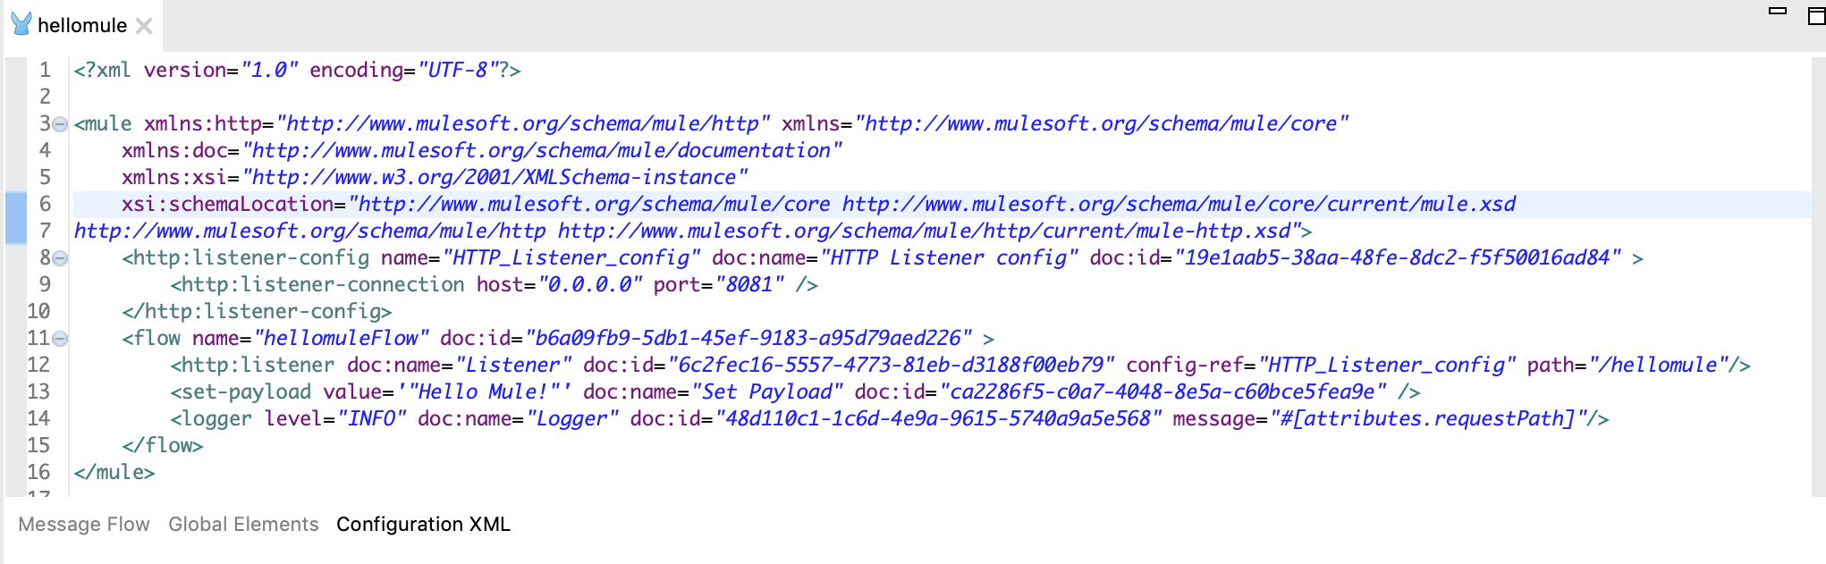Viewport: 1826px width, 564px height.
Task: Open the Global Elements tab
Action: (x=243, y=525)
